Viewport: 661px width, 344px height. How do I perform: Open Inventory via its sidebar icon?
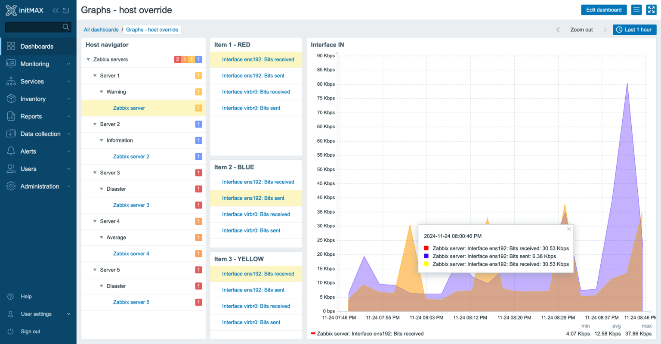pos(10,99)
